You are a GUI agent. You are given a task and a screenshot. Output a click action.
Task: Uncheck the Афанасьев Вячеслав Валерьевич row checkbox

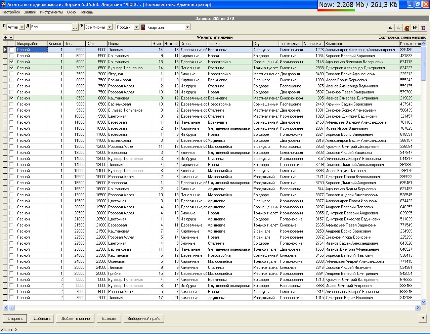pos(12,62)
